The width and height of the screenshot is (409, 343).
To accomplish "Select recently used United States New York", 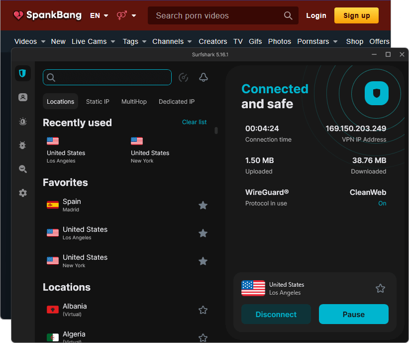I will click(150, 151).
